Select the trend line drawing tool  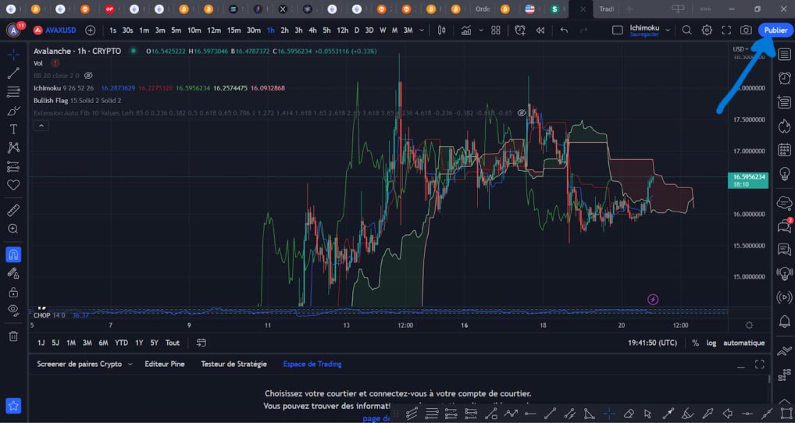[13, 73]
